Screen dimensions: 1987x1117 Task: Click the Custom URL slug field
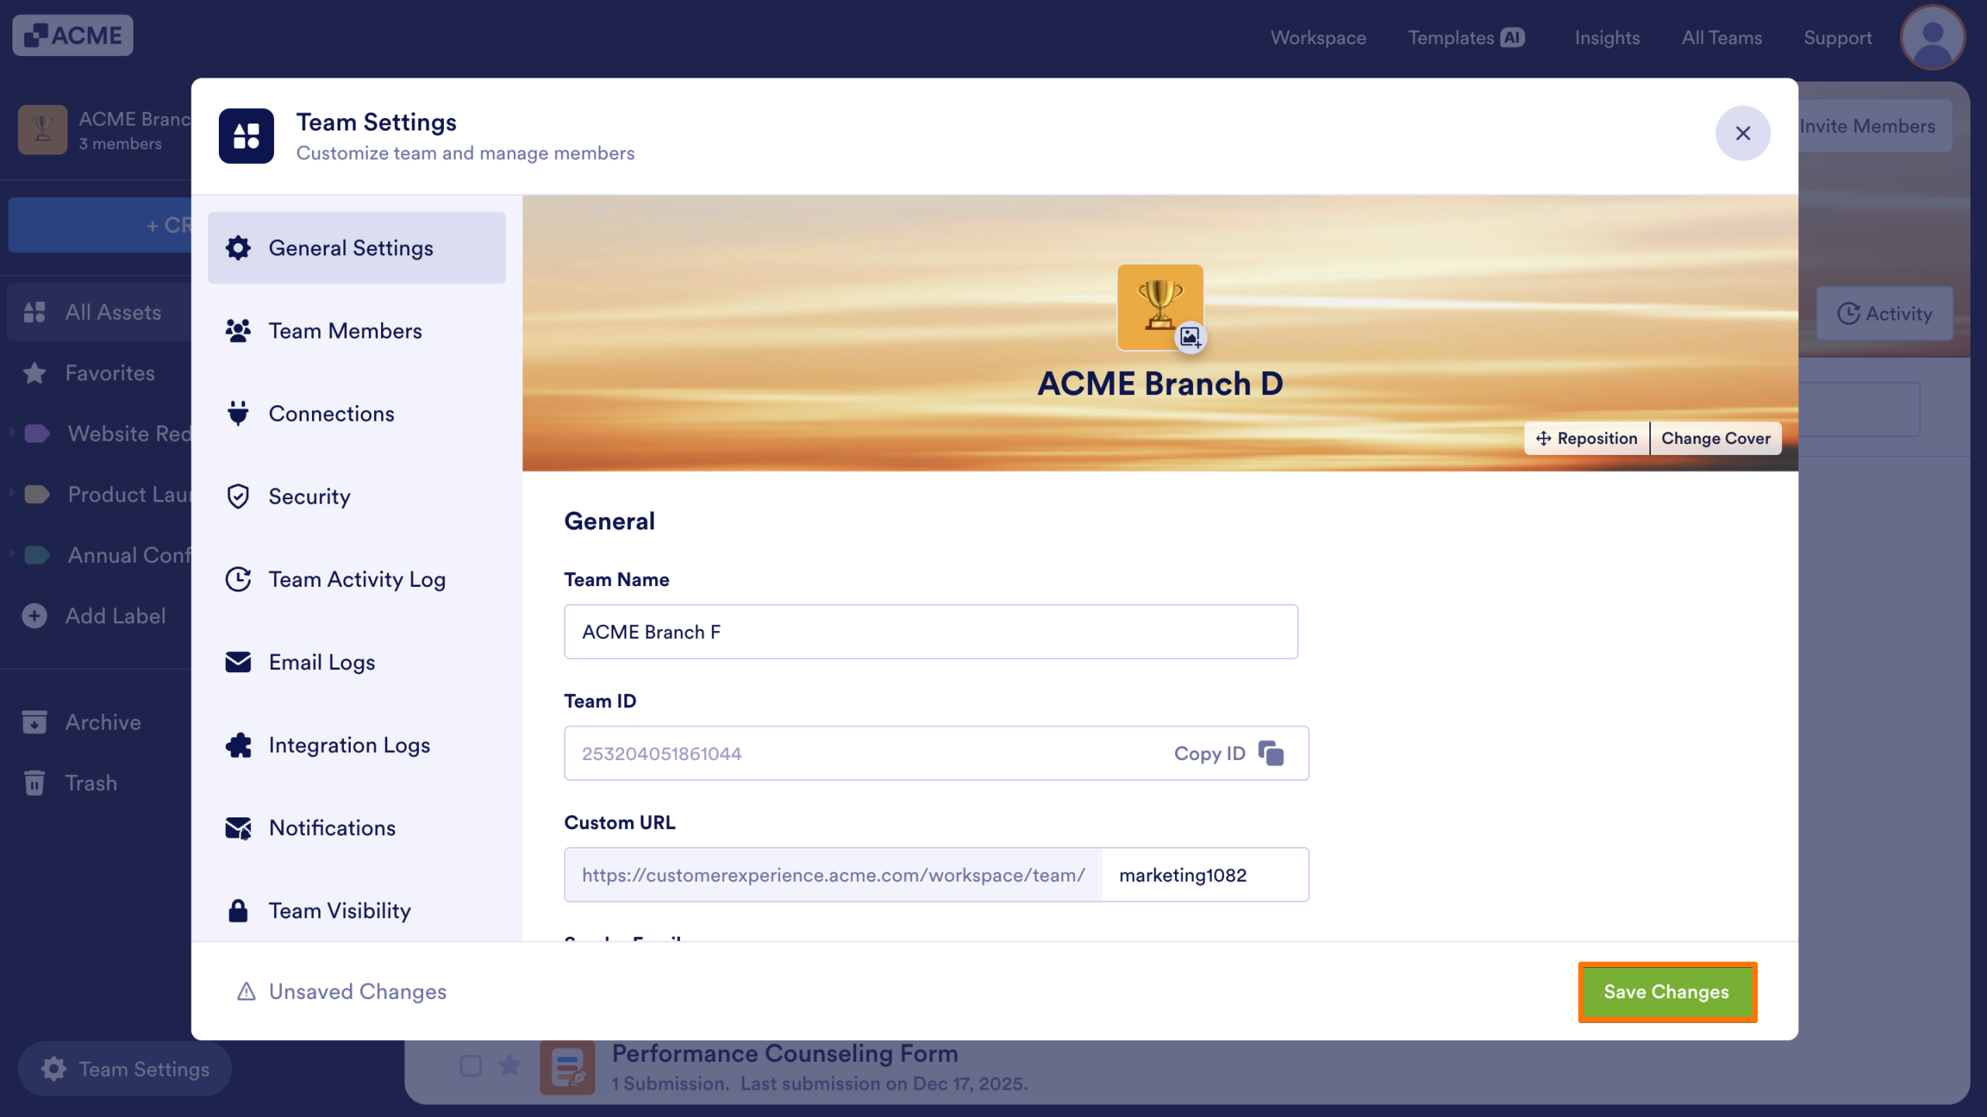[1205, 875]
